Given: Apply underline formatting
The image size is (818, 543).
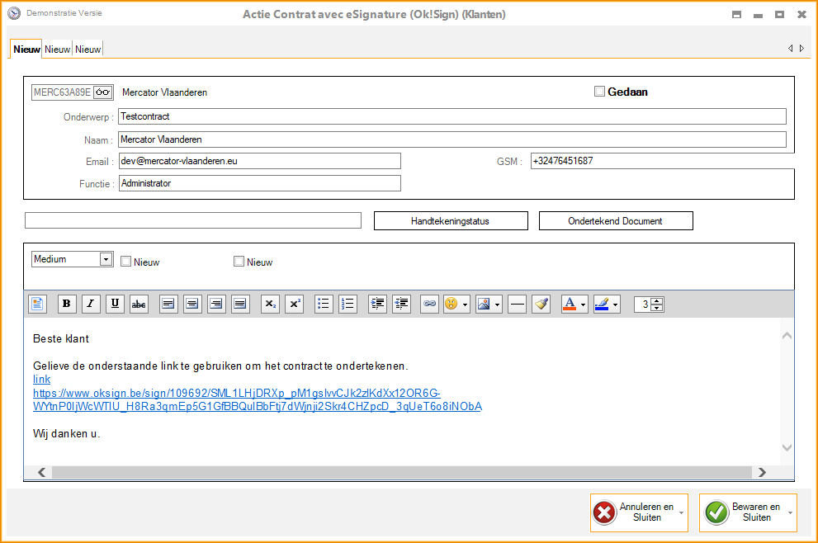Looking at the screenshot, I should click(115, 304).
